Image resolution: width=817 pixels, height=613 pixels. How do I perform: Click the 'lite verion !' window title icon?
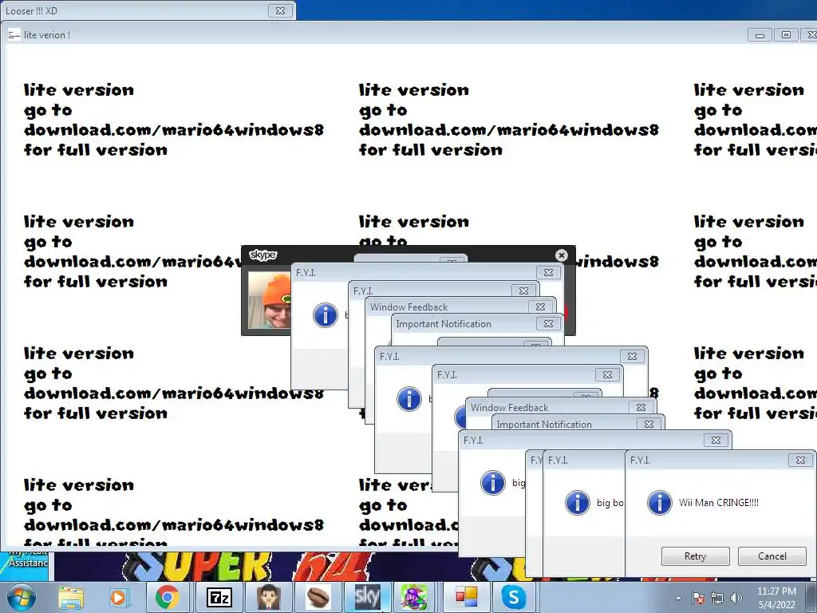pyautogui.click(x=14, y=35)
